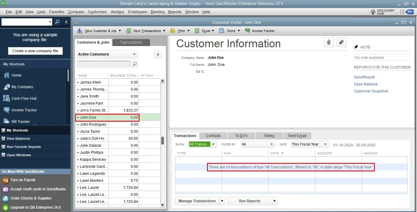Click the View Balances panel header

click(x=35, y=138)
